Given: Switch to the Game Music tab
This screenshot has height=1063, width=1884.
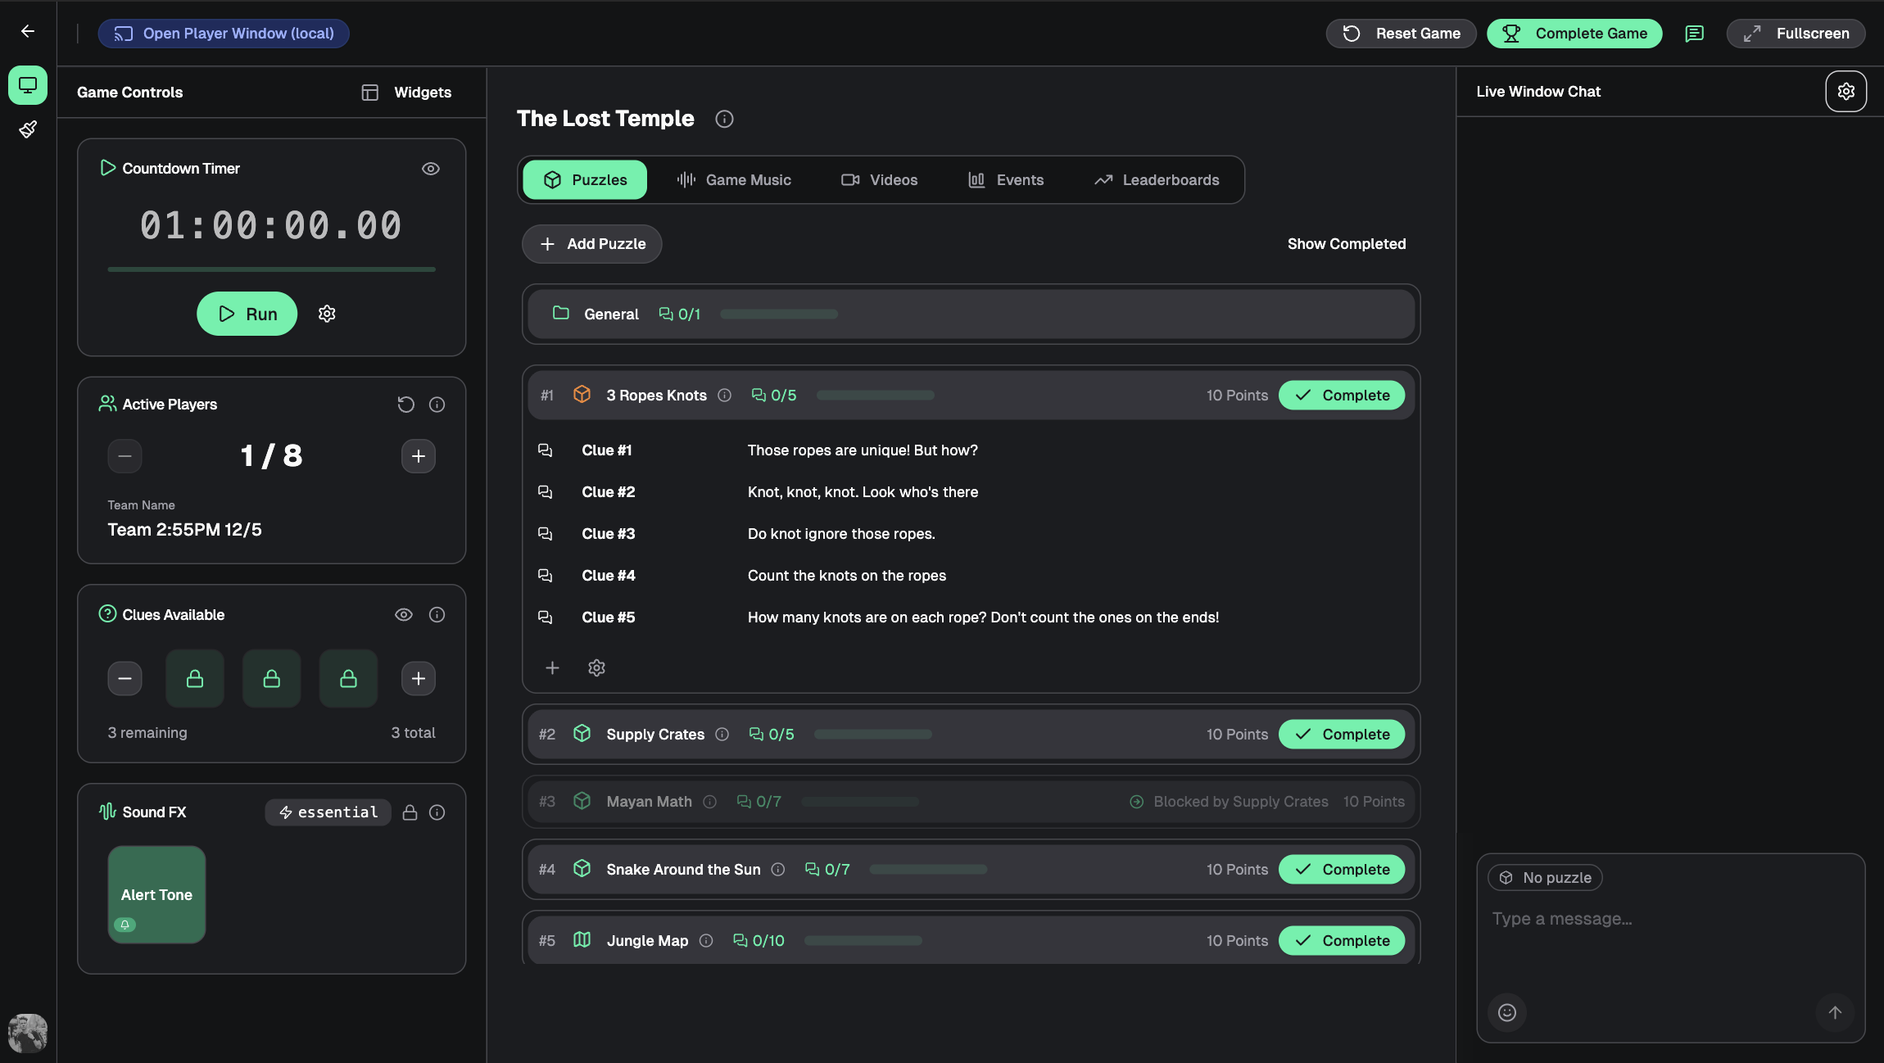Looking at the screenshot, I should [734, 180].
